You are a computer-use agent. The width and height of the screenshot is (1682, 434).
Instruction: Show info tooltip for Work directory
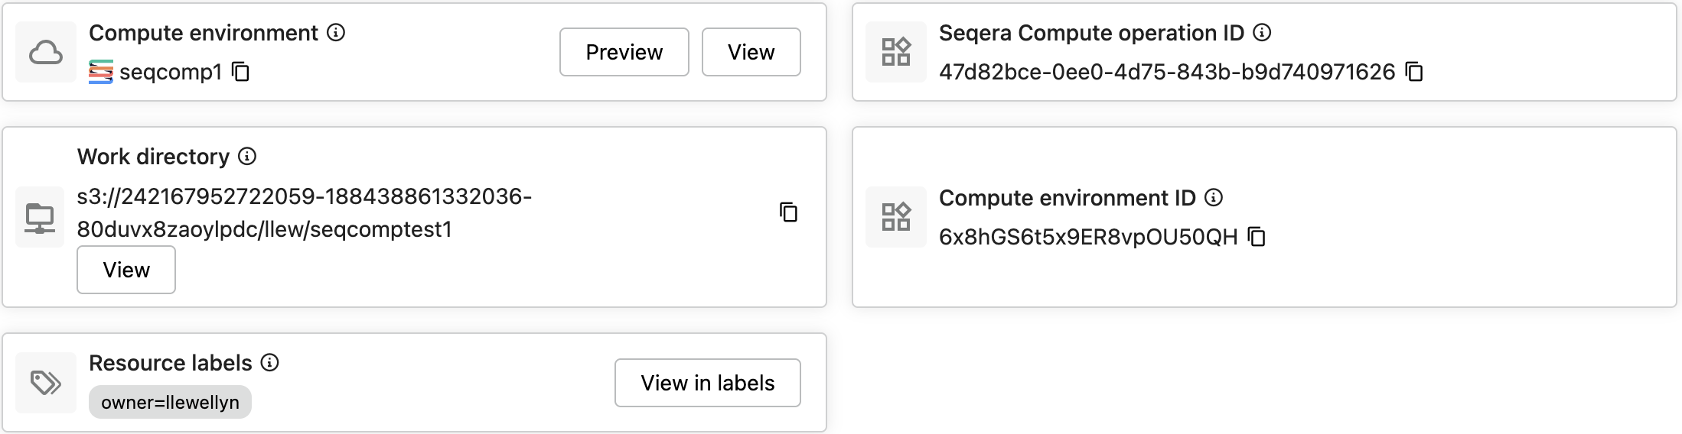tap(247, 157)
